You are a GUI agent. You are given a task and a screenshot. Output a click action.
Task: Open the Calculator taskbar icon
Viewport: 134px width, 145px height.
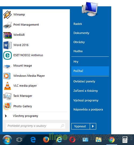click(125, 140)
